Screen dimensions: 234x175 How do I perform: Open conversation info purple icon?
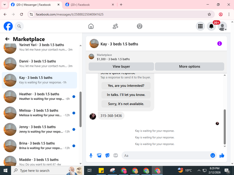click(x=219, y=43)
